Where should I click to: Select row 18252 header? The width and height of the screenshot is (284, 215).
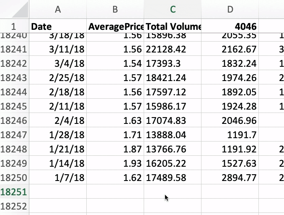[x=14, y=206]
